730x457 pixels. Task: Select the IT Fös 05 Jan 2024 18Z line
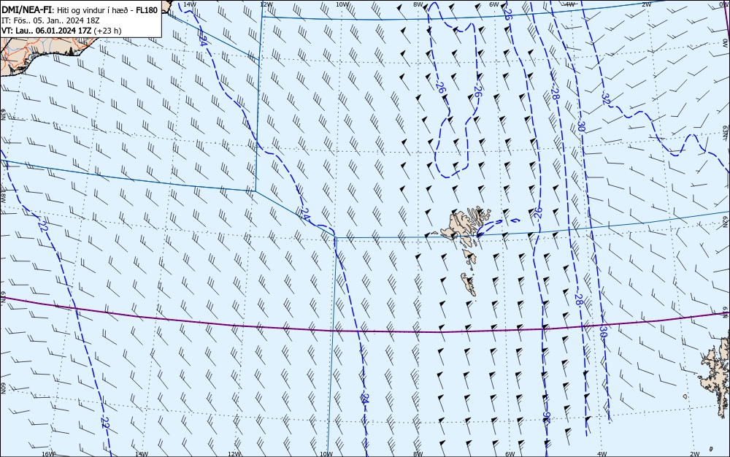pos(50,20)
